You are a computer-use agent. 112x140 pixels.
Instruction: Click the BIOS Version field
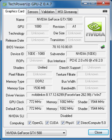pyautogui.click(x=62, y=47)
